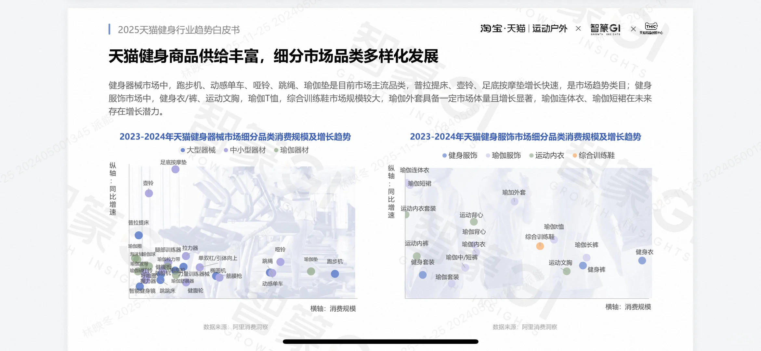Tap the 椭圆机 label

click(x=218, y=270)
